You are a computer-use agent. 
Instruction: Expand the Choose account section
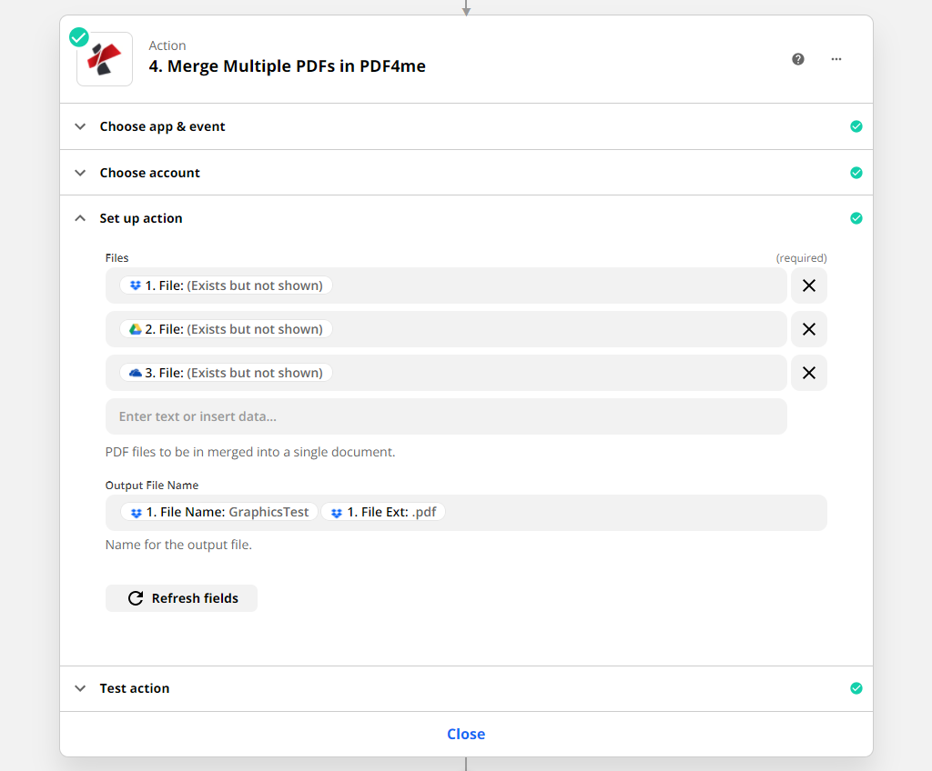tap(150, 173)
